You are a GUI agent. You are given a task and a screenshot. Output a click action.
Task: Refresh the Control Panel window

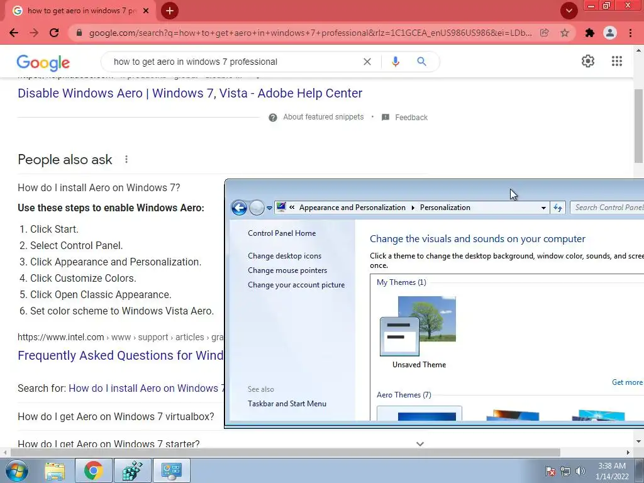coord(557,208)
